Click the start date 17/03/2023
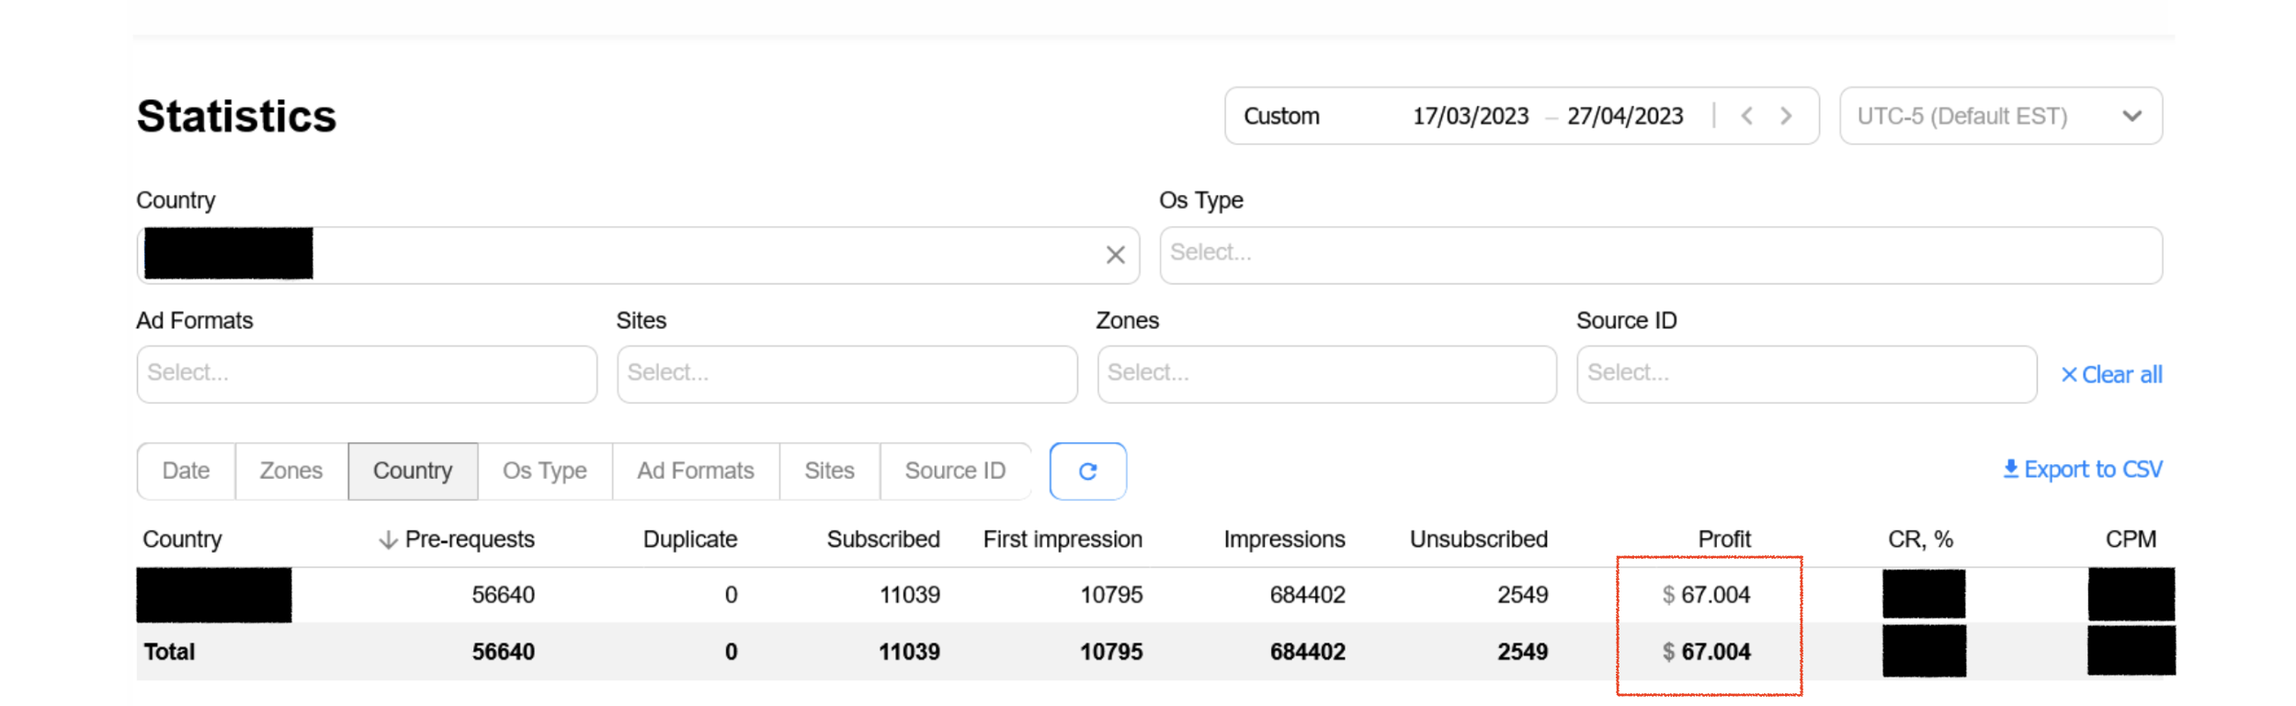This screenshot has height=706, width=2296. [1470, 117]
